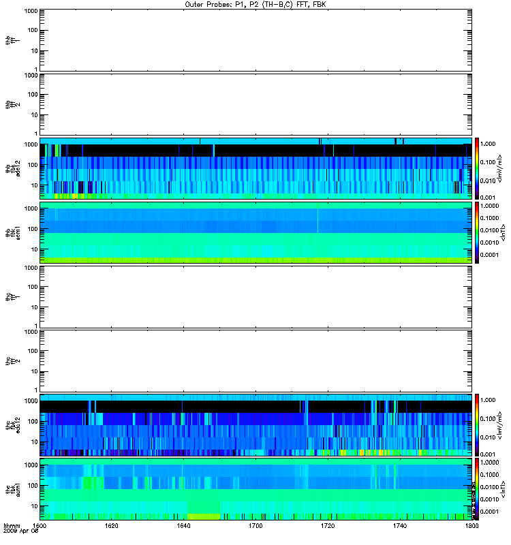Select the empty thc fff 1 panel

(255, 297)
